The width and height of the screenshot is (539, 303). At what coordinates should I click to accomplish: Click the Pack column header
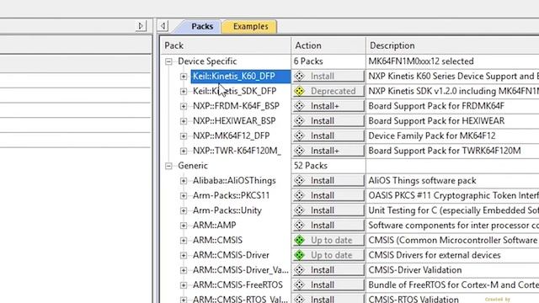[x=226, y=45]
